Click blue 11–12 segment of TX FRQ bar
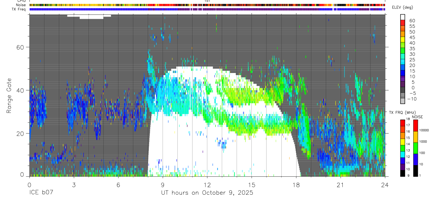This screenshot has width=433, height=200. [402, 161]
